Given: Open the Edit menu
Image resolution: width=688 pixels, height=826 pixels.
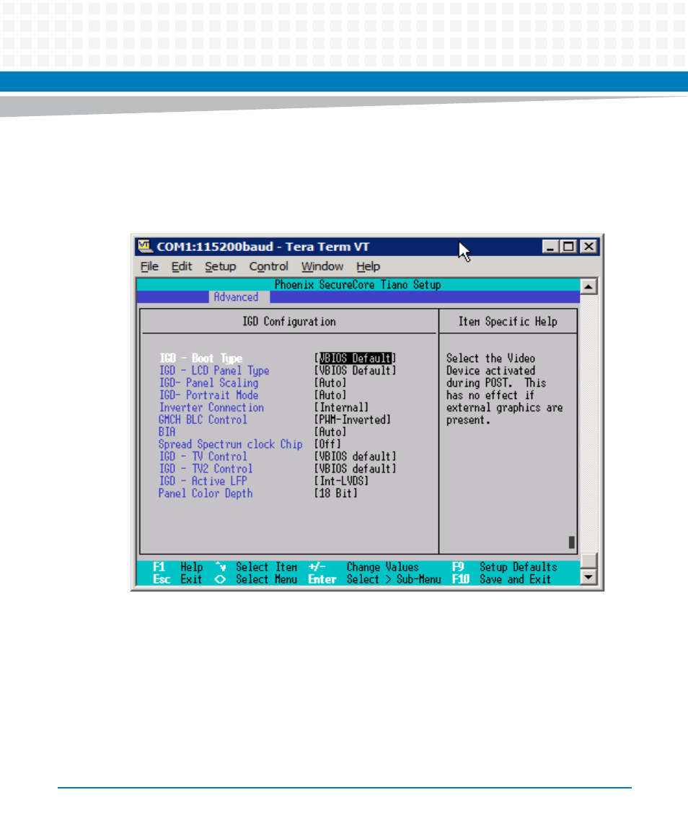Looking at the screenshot, I should pos(182,266).
